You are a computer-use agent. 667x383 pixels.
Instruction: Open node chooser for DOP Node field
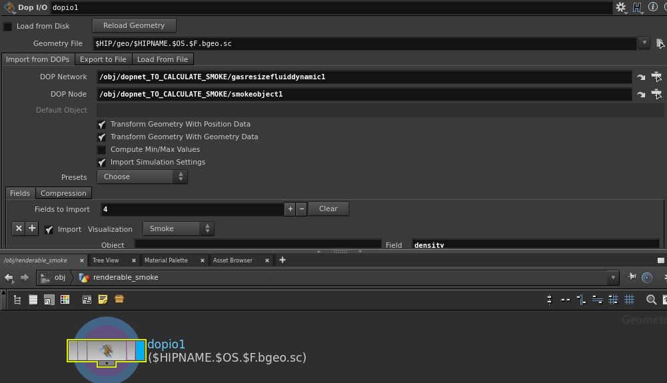pyautogui.click(x=656, y=94)
